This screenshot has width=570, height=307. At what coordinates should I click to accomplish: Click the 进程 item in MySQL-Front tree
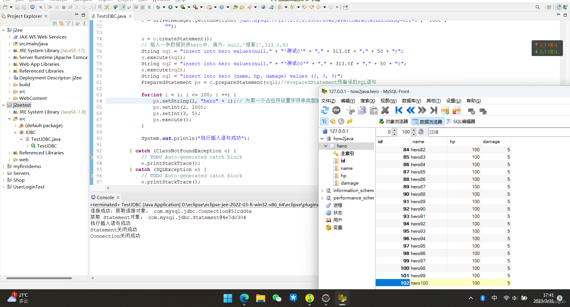[x=338, y=205]
